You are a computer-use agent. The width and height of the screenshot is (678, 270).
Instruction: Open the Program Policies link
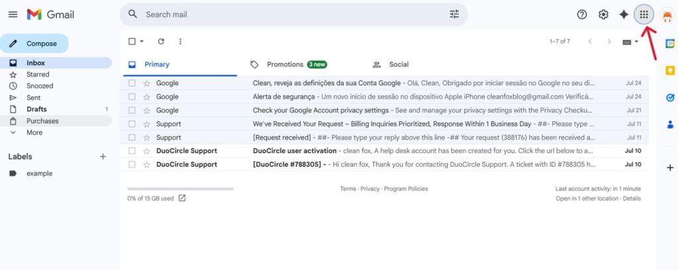tap(406, 189)
